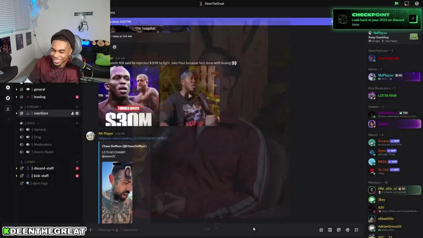Open Checkpoint recap with arrow button

[x=413, y=18]
